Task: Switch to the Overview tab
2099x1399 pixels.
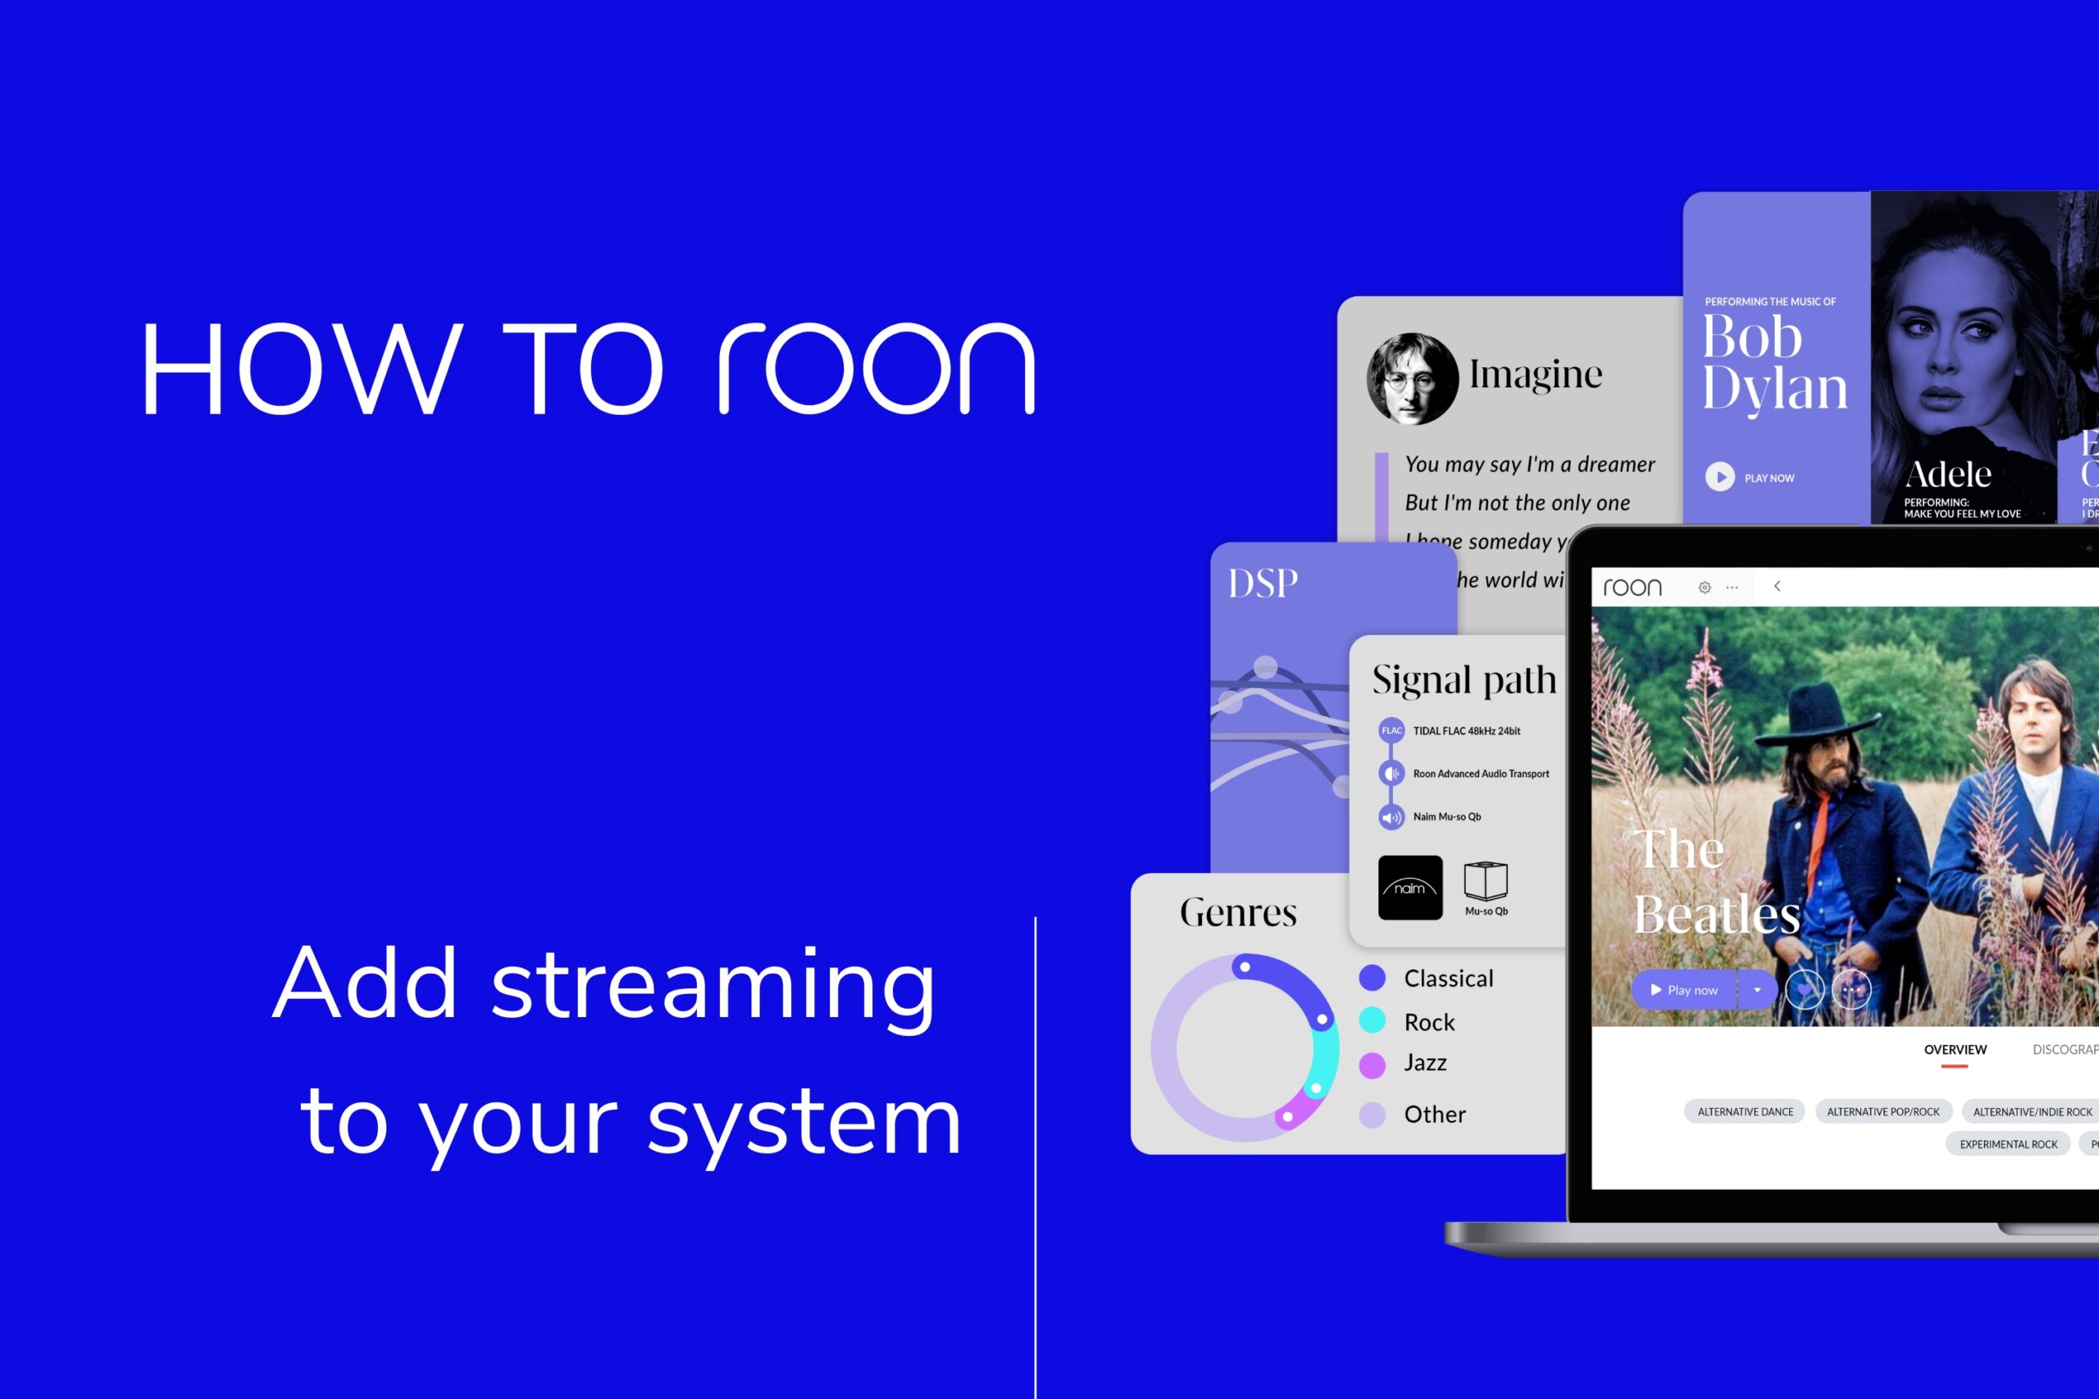Action: click(1955, 1049)
